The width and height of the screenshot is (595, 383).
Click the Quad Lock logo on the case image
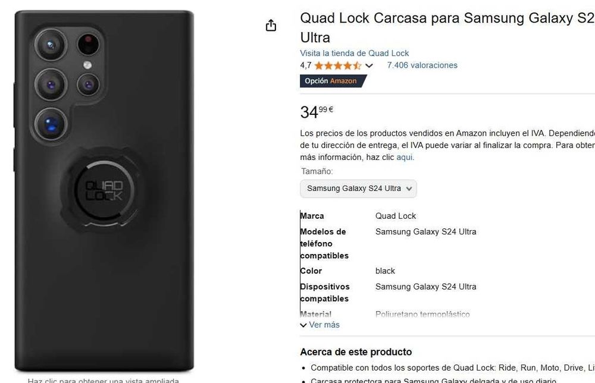coord(104,191)
